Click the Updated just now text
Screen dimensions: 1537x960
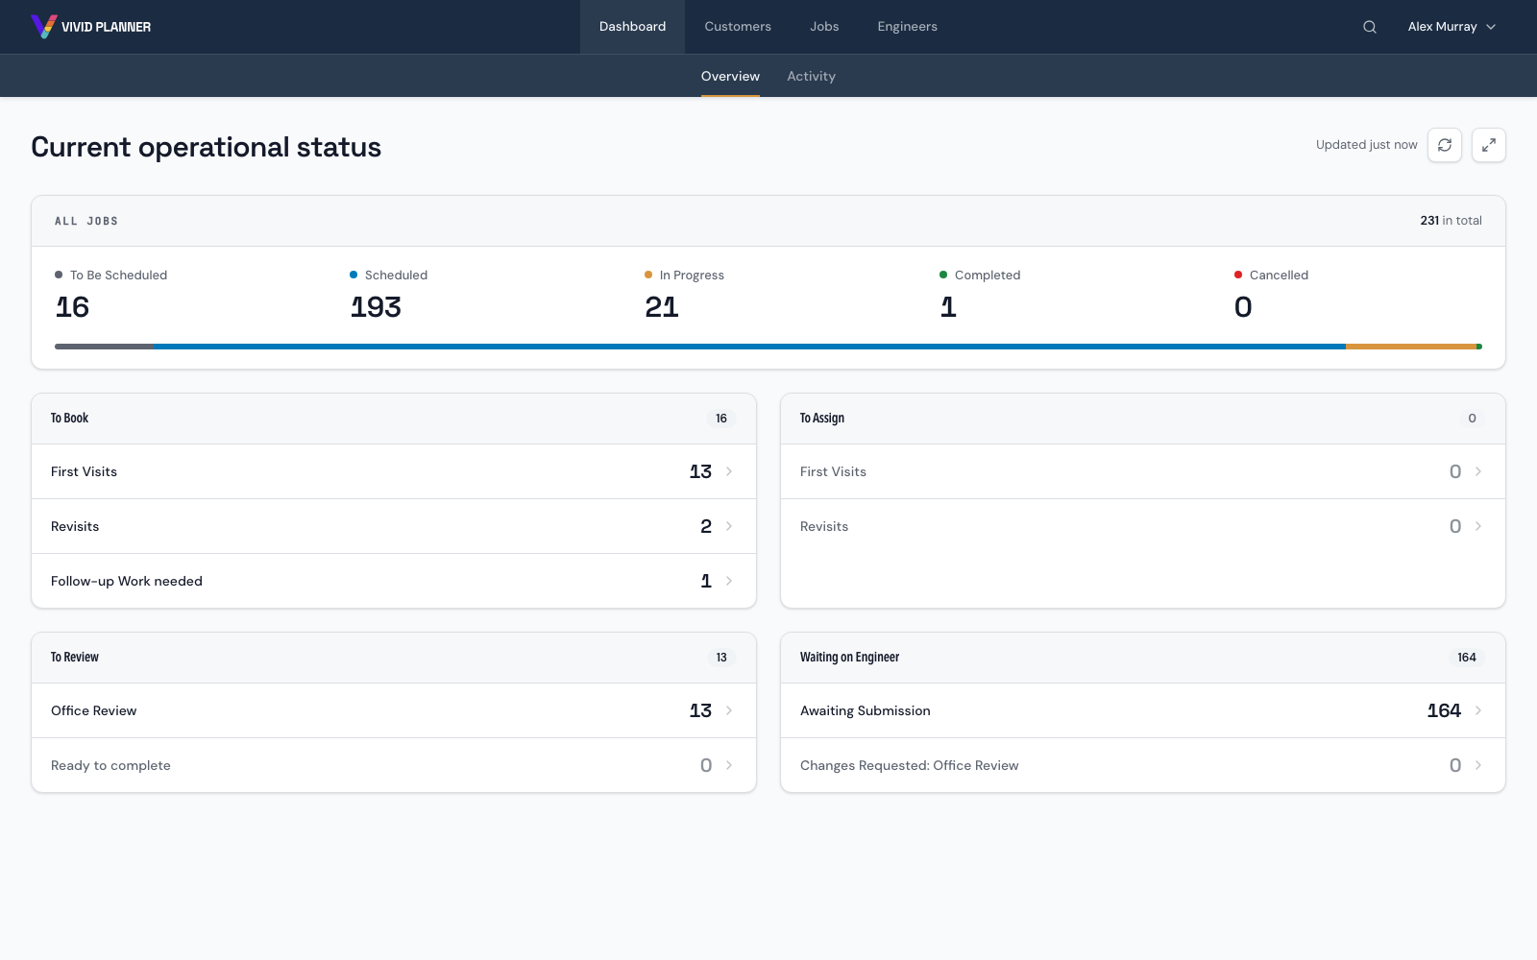point(1366,145)
